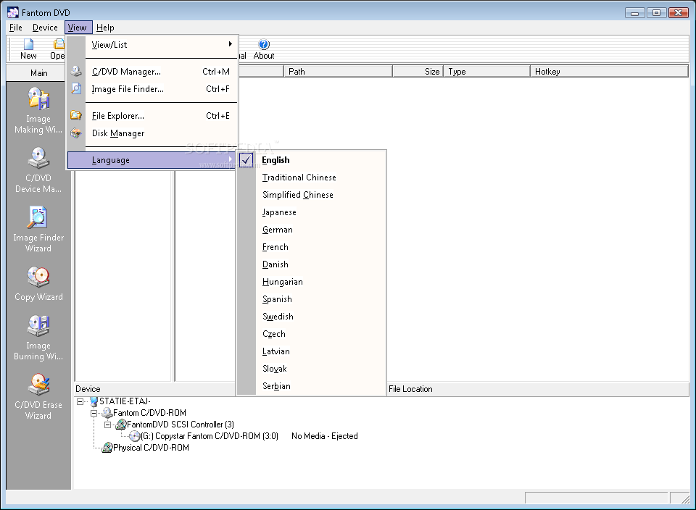696x510 pixels.
Task: Expand the View/List submenu arrow
Action: [231, 44]
